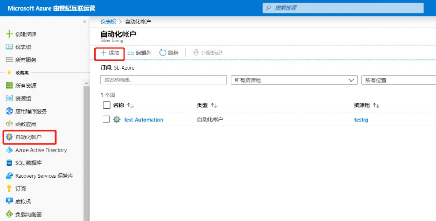436x221 pixels.
Task: Sort by 类型 column arrows
Action: click(x=214, y=105)
